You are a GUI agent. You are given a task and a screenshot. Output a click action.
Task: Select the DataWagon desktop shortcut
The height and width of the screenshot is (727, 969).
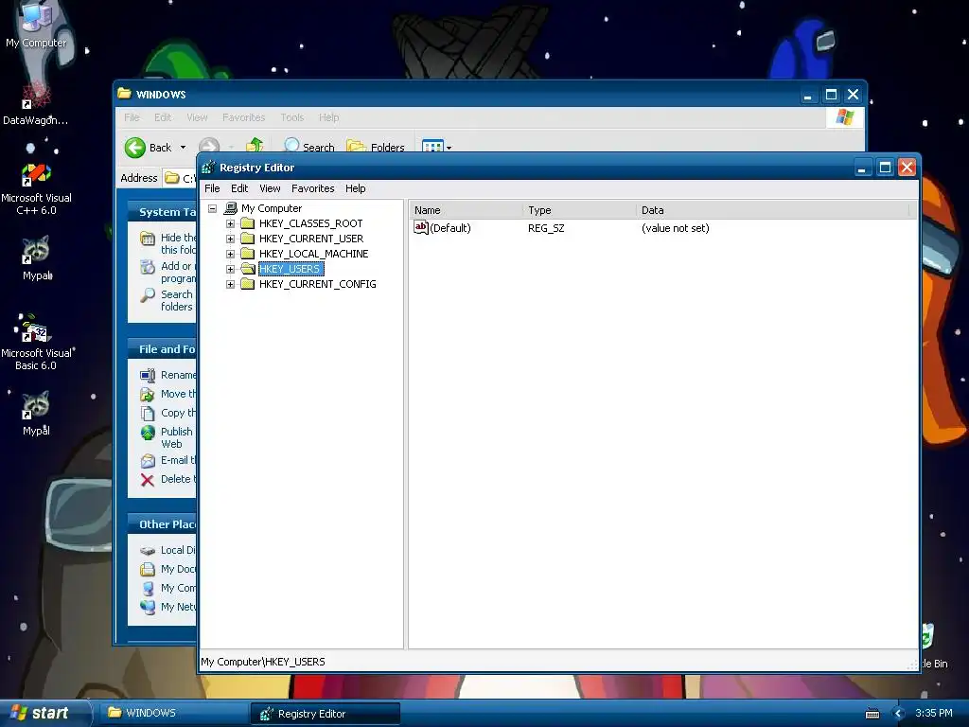[36, 102]
